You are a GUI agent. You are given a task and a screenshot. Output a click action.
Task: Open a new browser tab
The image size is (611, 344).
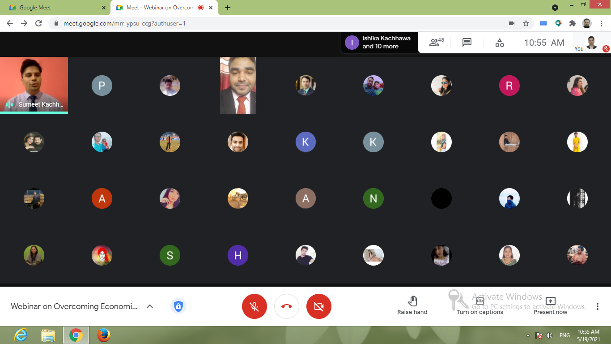coord(228,8)
